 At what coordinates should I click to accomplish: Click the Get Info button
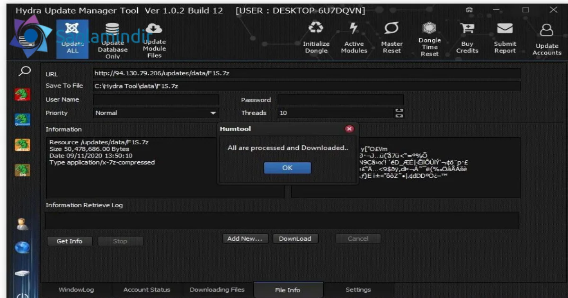click(70, 241)
